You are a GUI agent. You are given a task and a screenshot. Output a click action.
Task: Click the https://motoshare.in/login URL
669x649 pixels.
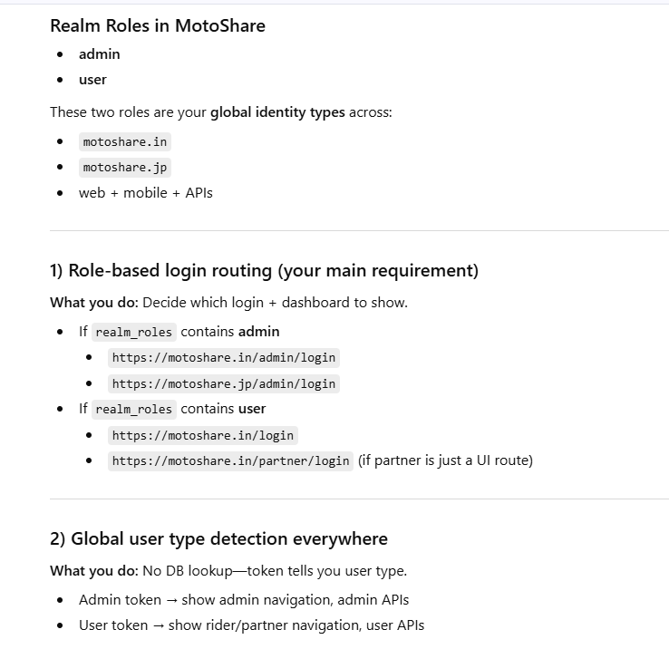tap(203, 435)
